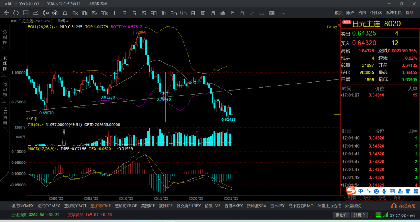
Task: Switch to the 分时图 side tab
Action: tap(5, 37)
